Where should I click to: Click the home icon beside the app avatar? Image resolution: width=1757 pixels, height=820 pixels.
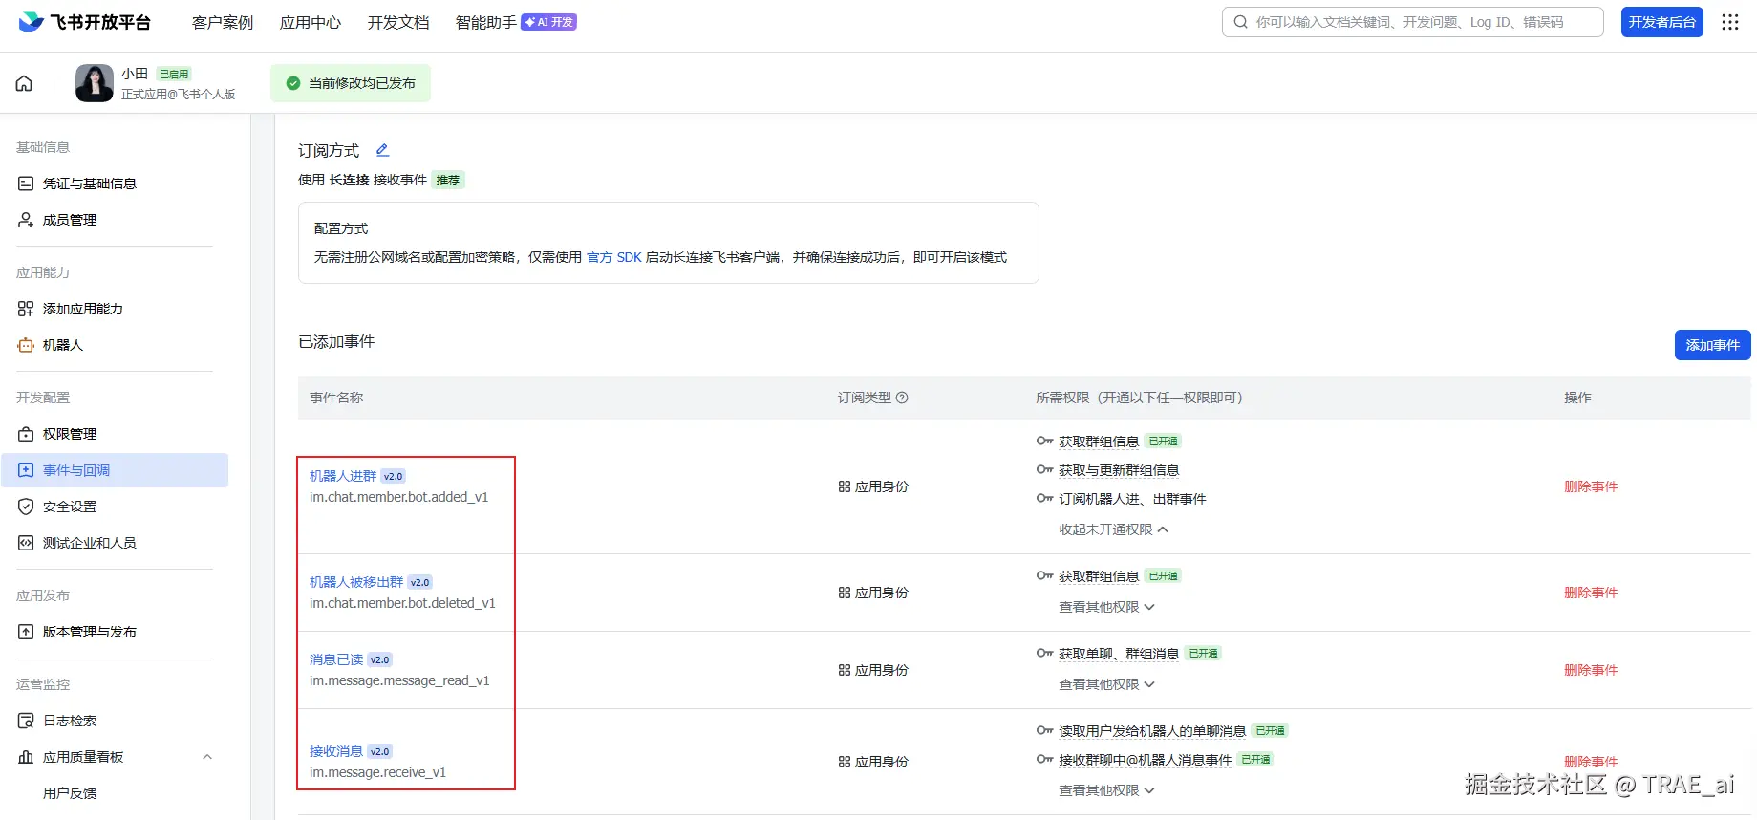pos(24,83)
